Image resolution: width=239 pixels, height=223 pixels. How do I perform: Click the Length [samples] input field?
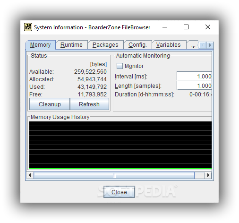194,86
